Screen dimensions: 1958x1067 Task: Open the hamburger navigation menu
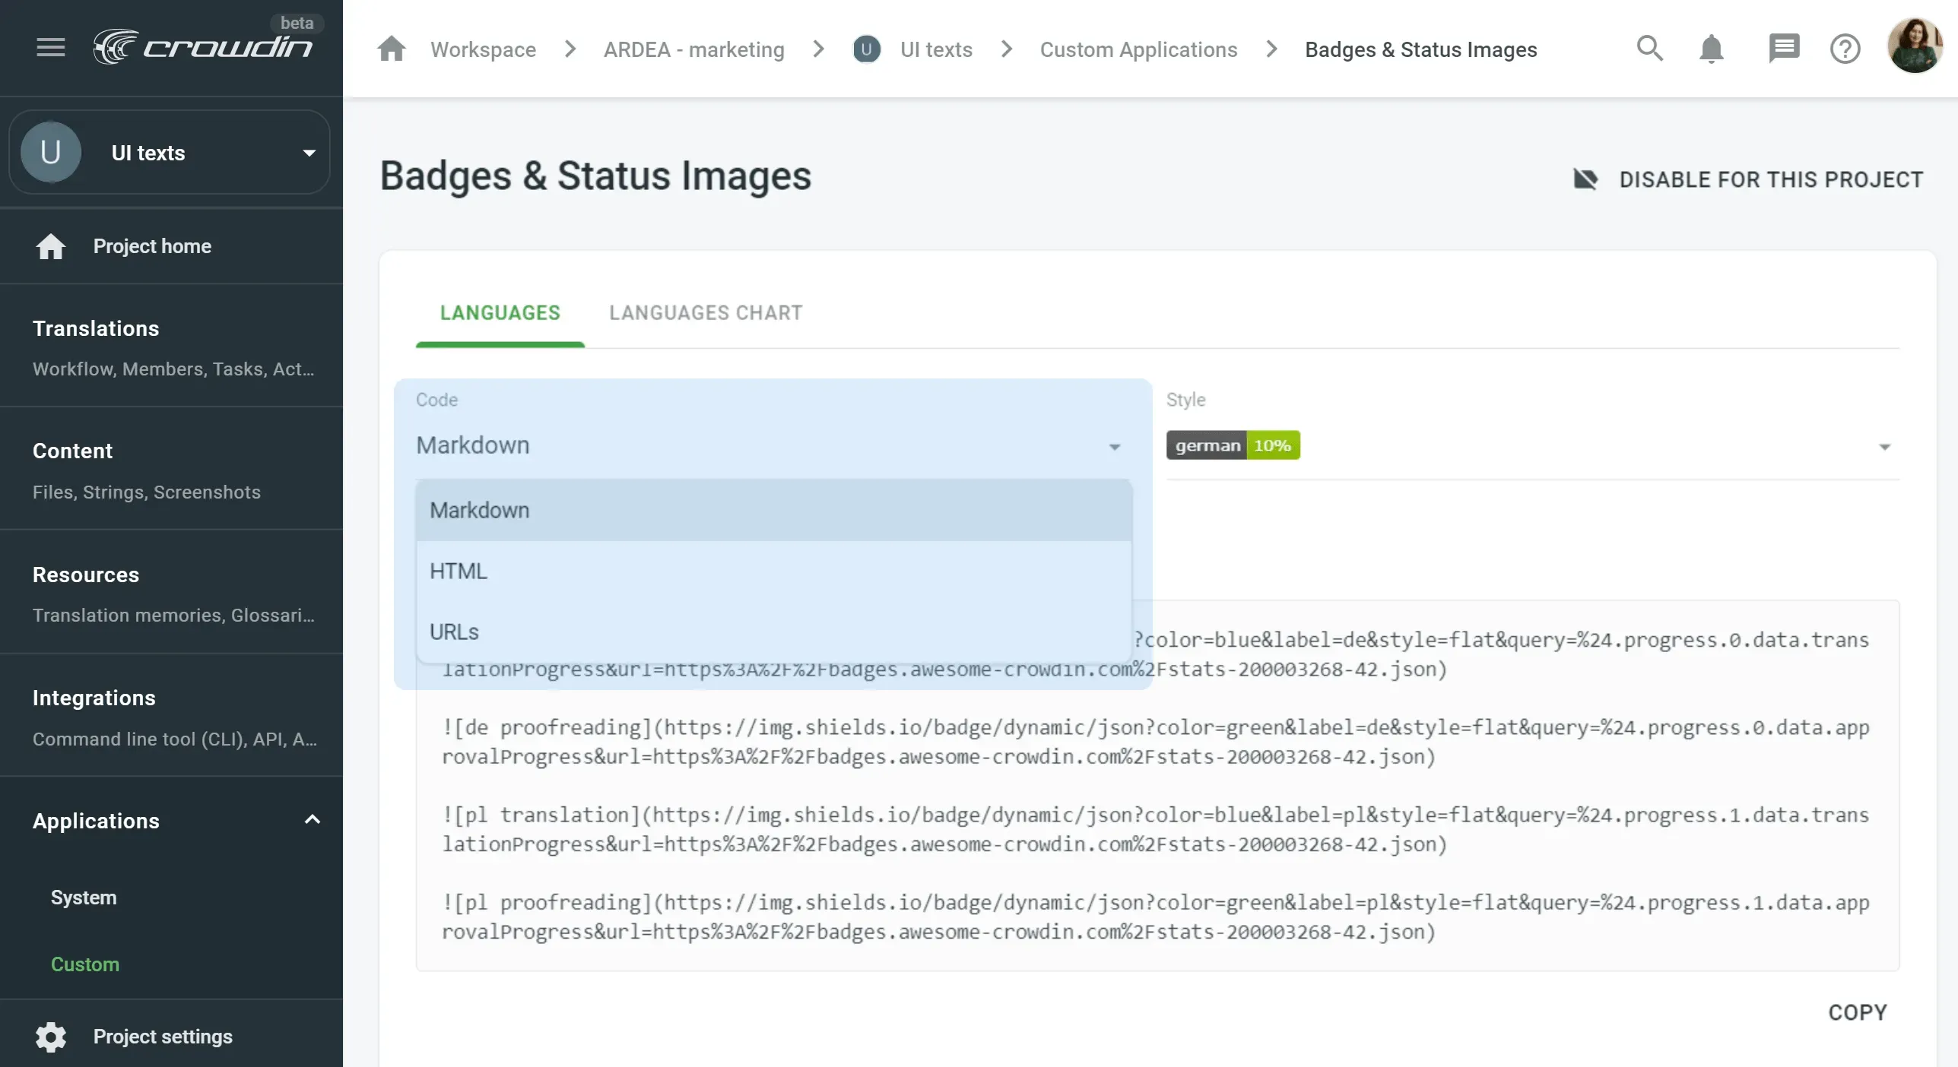(50, 47)
